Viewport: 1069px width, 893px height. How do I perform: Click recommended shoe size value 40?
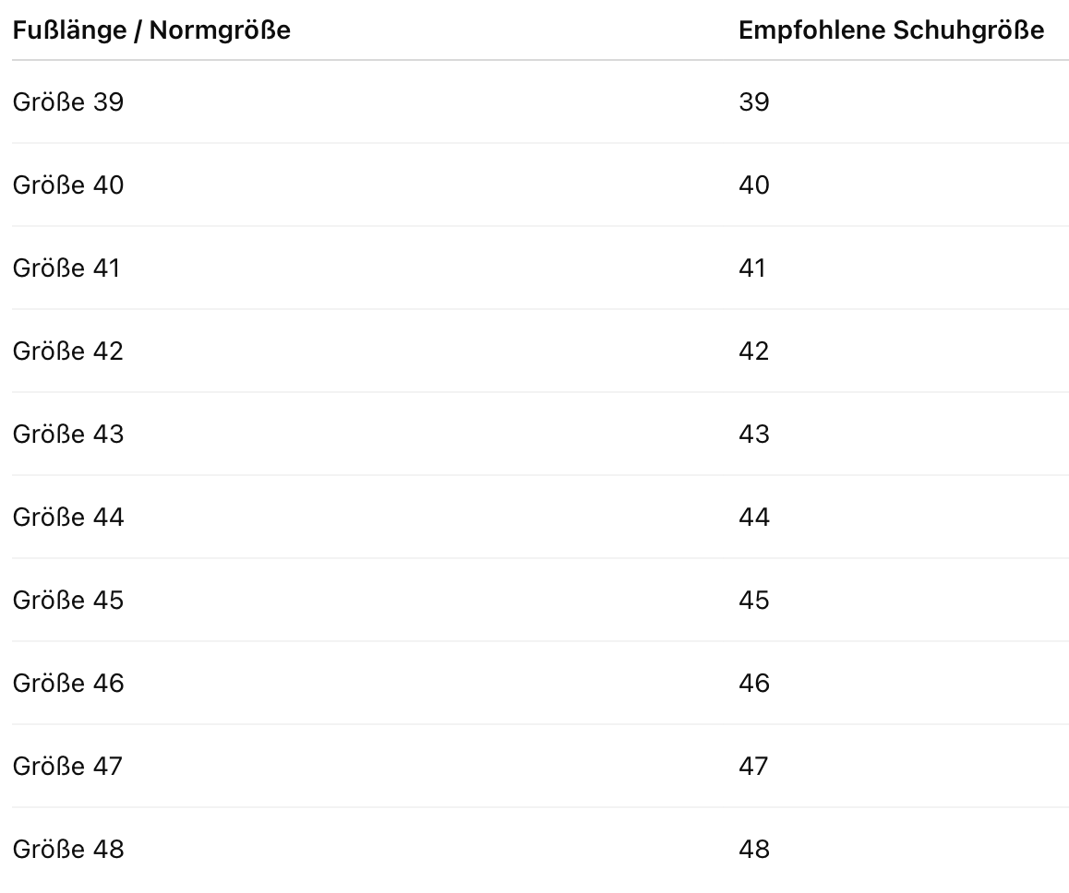[x=753, y=185]
